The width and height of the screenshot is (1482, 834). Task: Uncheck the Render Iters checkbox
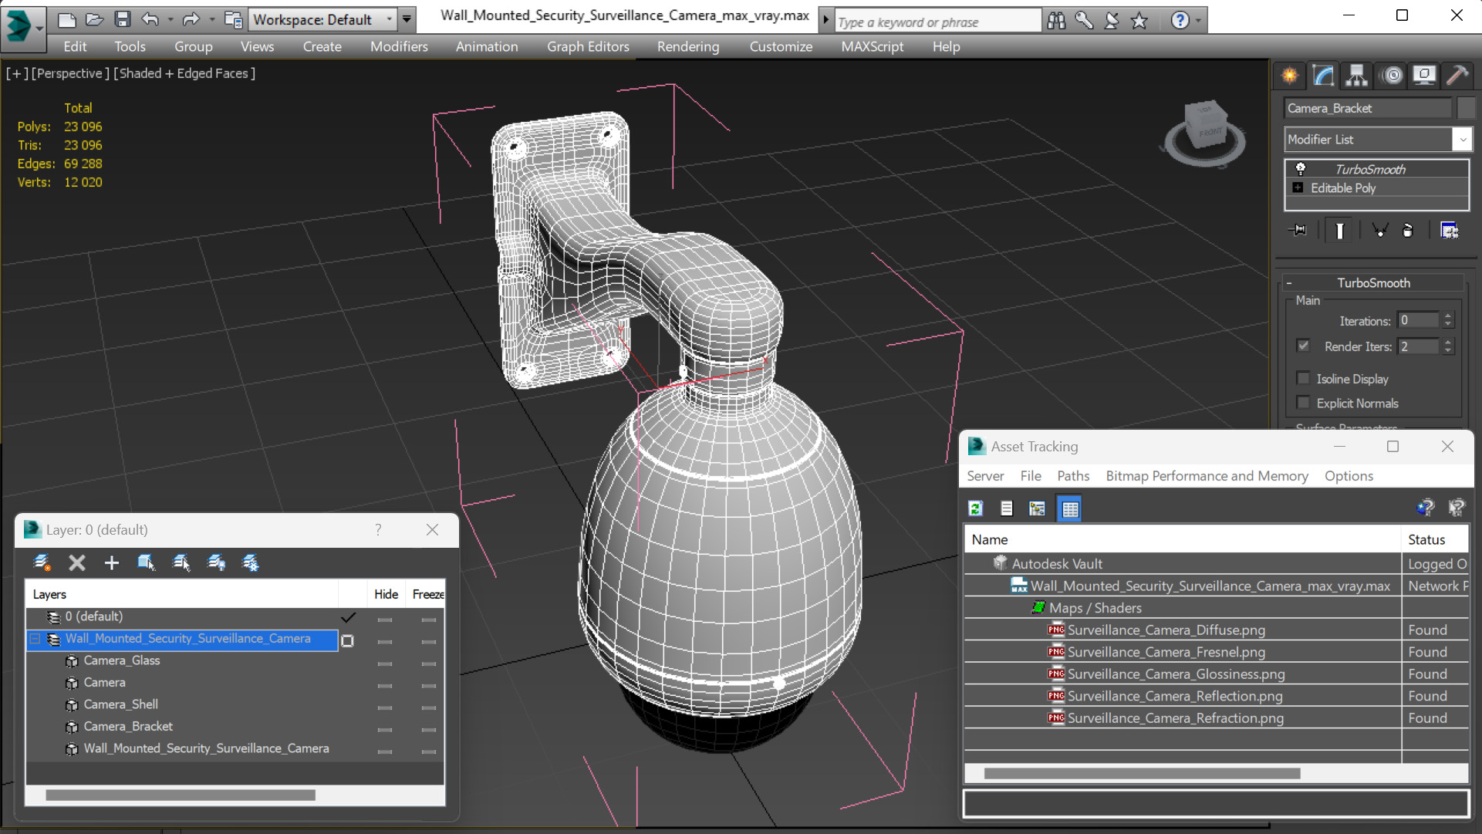(1304, 346)
